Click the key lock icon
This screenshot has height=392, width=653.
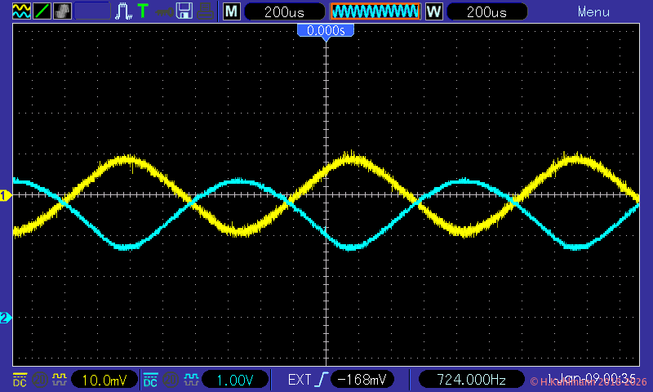pyautogui.click(x=164, y=11)
